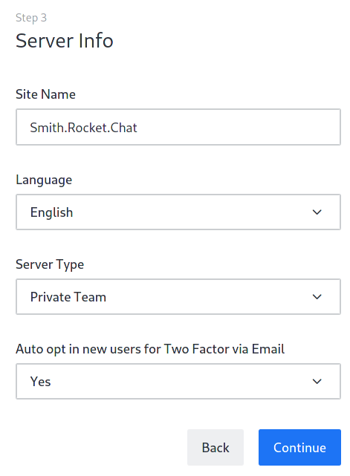350x476 pixels.
Task: Click the Two Factor dropdown chevron arrow
Action: pos(317,381)
